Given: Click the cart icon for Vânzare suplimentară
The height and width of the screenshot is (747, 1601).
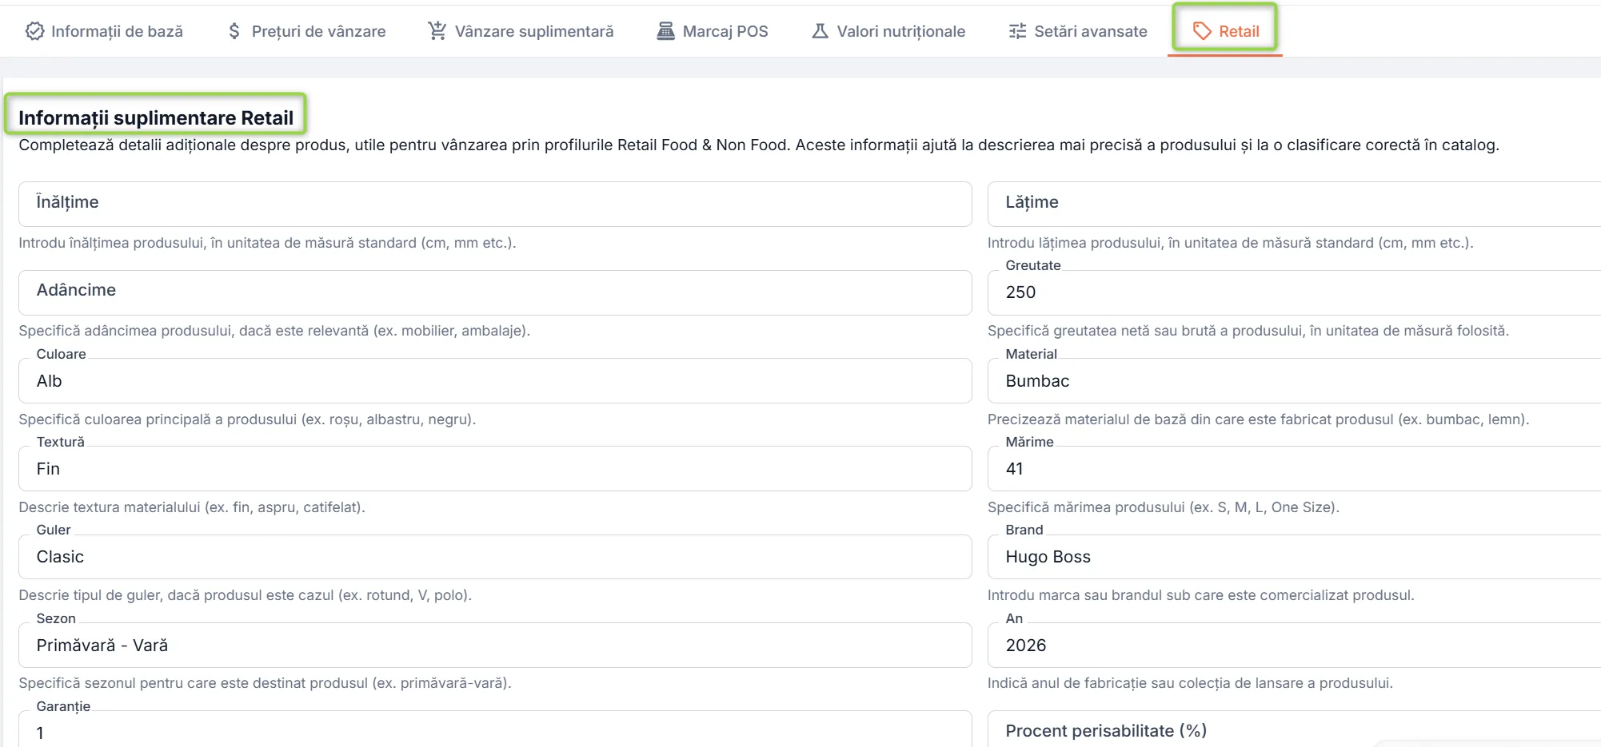Looking at the screenshot, I should point(437,31).
